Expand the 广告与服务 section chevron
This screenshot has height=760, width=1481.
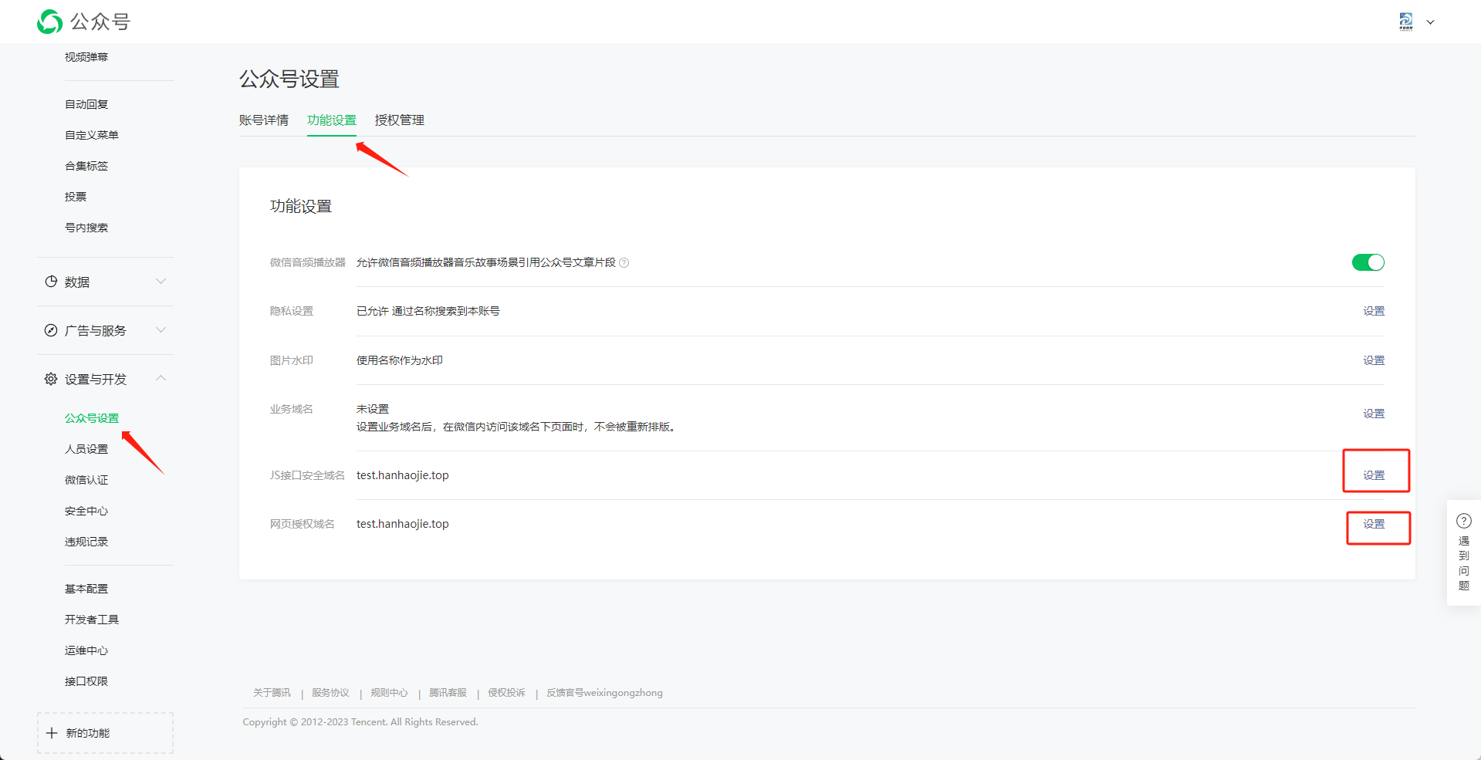point(161,330)
